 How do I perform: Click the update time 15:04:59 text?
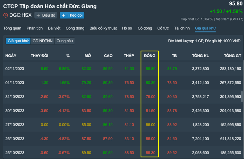point(207,19)
